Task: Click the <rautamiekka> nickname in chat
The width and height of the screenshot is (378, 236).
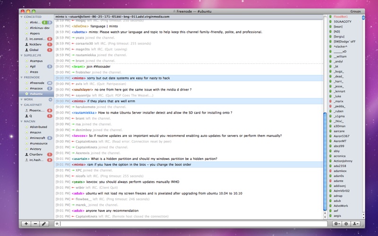Action: (x=84, y=113)
